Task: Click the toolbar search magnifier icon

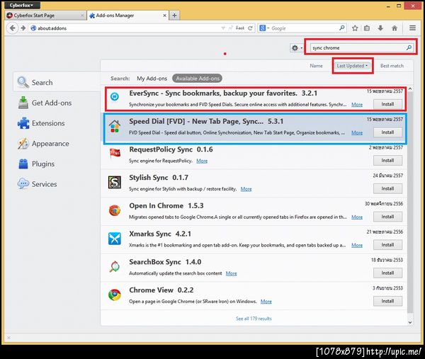Action: click(x=342, y=28)
